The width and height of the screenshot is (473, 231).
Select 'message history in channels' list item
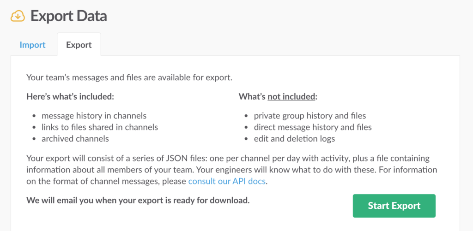[94, 115]
